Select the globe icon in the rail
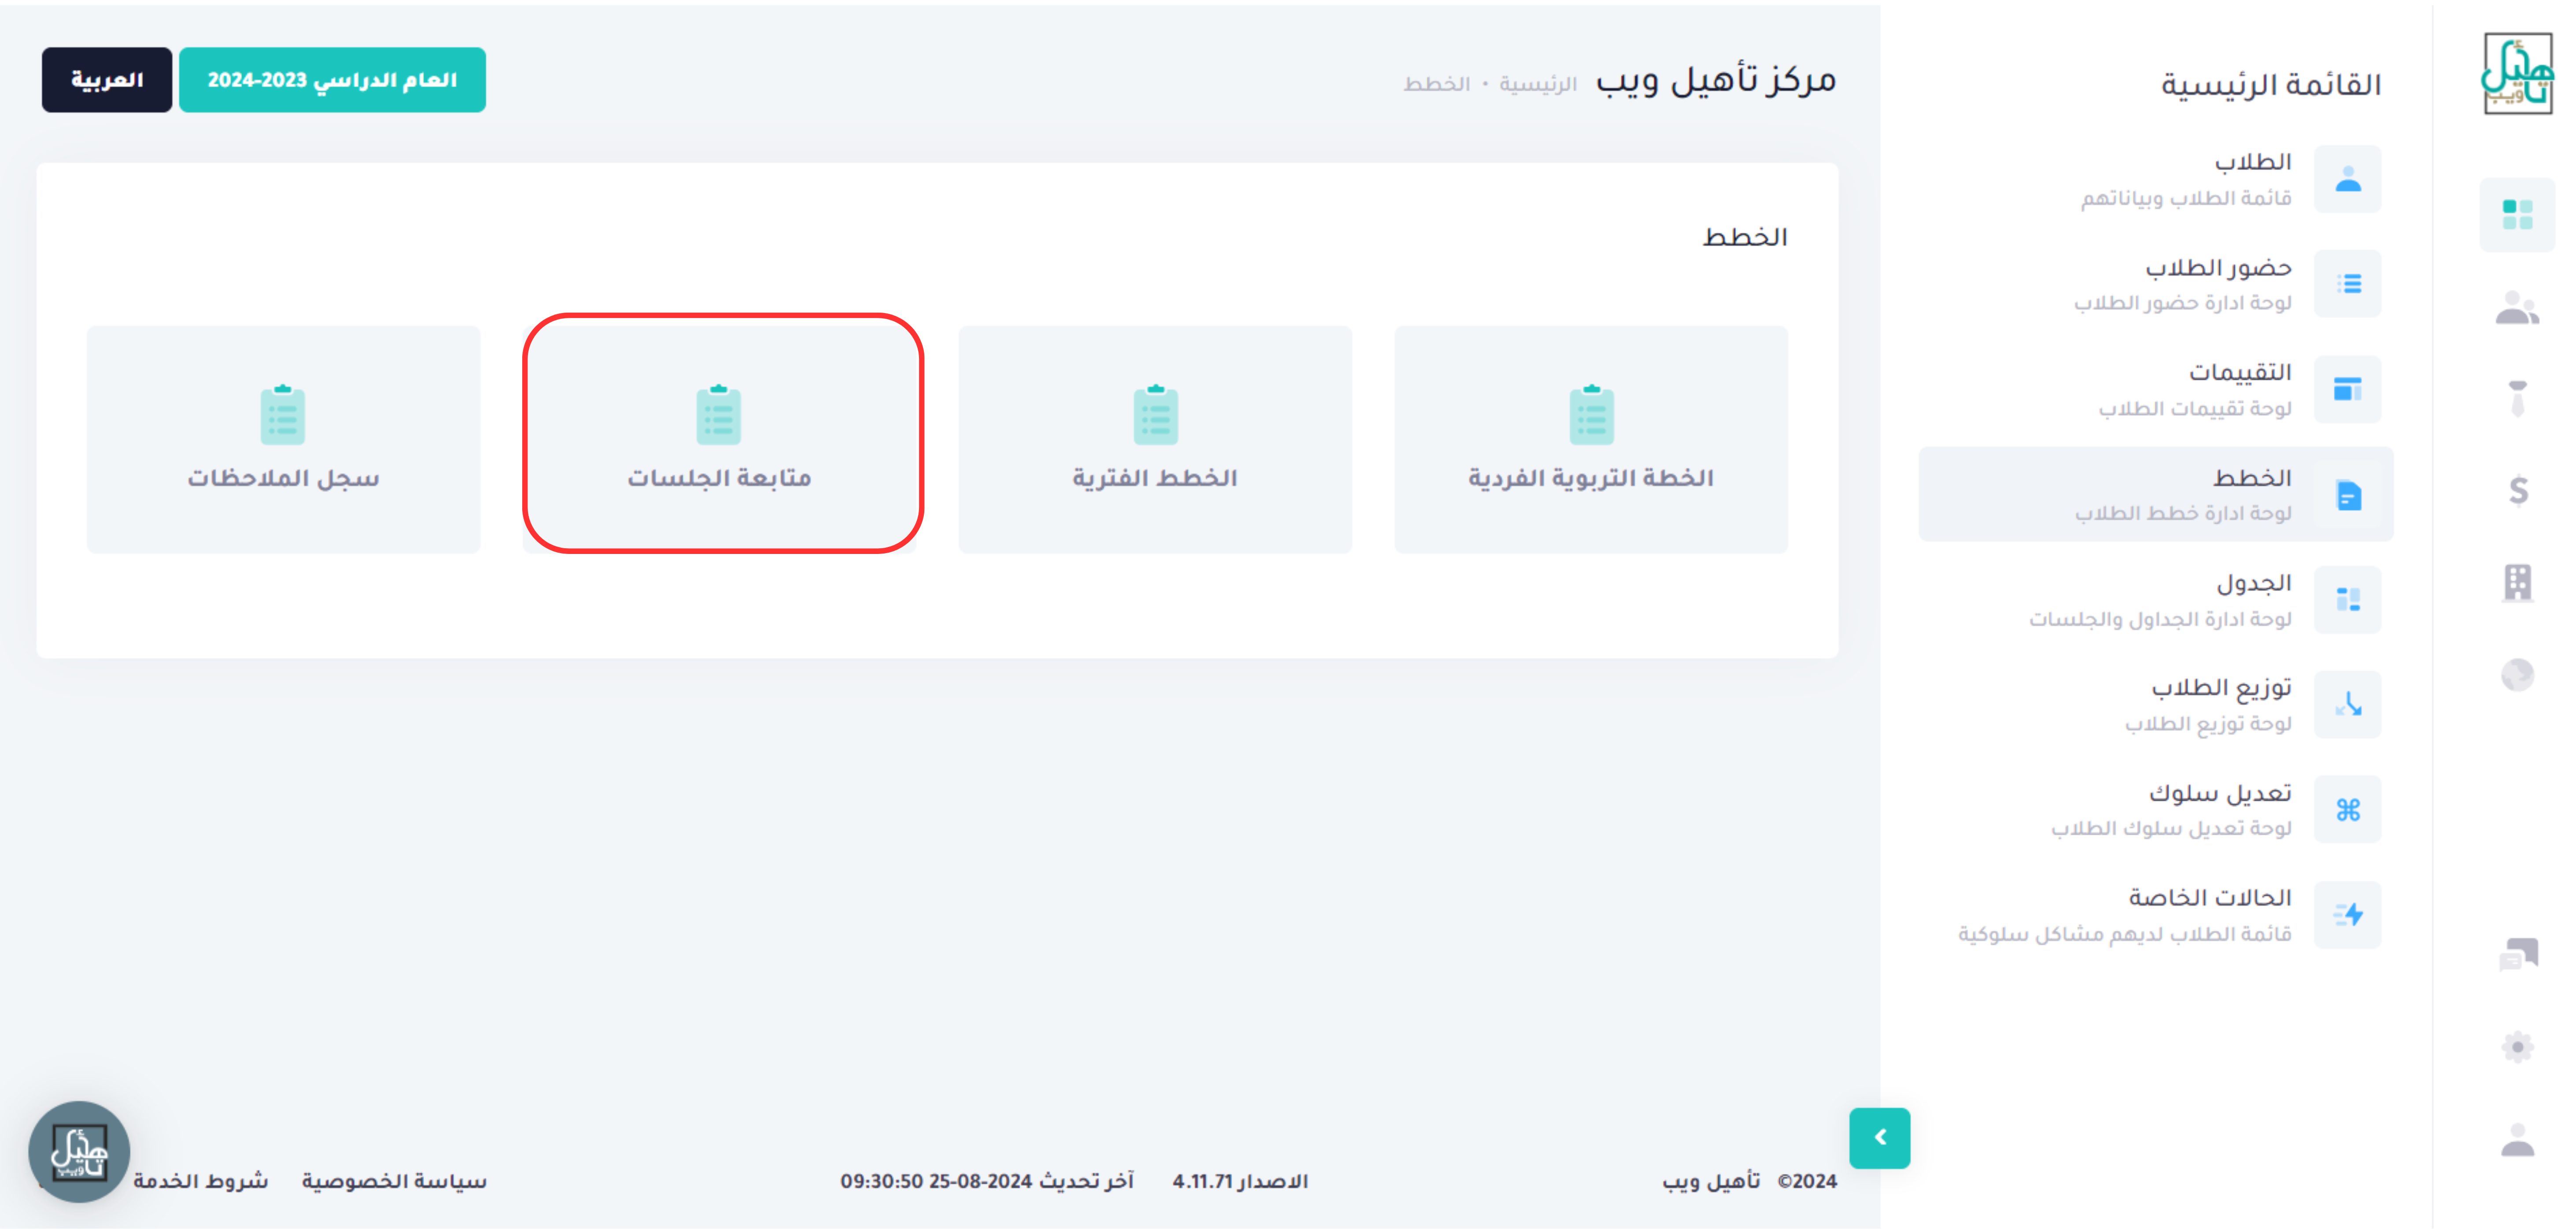Screen dimensions: 2576x1229 point(2517,675)
